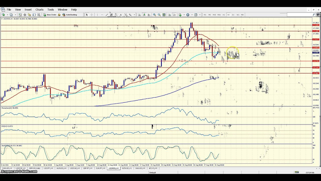Toggle the Market Watch panel icon
Viewport: 321px width, 181px height.
coord(20,15)
